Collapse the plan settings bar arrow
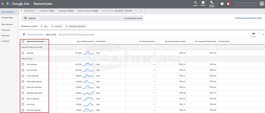 21,11
